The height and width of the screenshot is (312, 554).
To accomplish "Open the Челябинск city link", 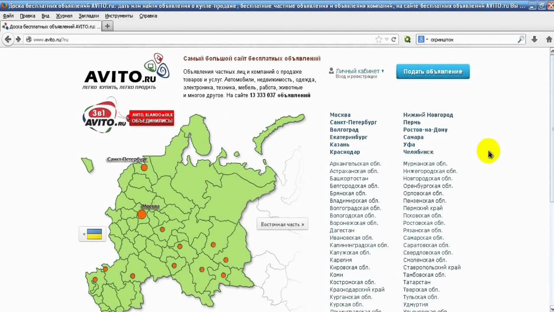I will coord(419,152).
